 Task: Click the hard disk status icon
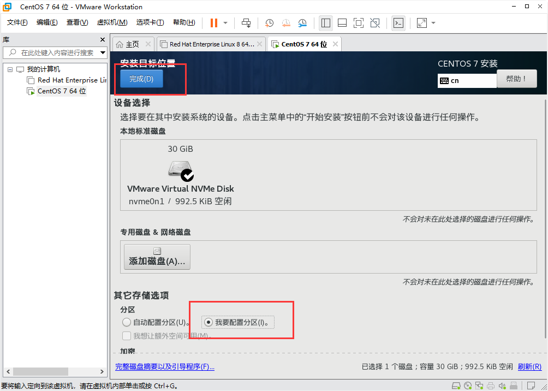pos(456,386)
